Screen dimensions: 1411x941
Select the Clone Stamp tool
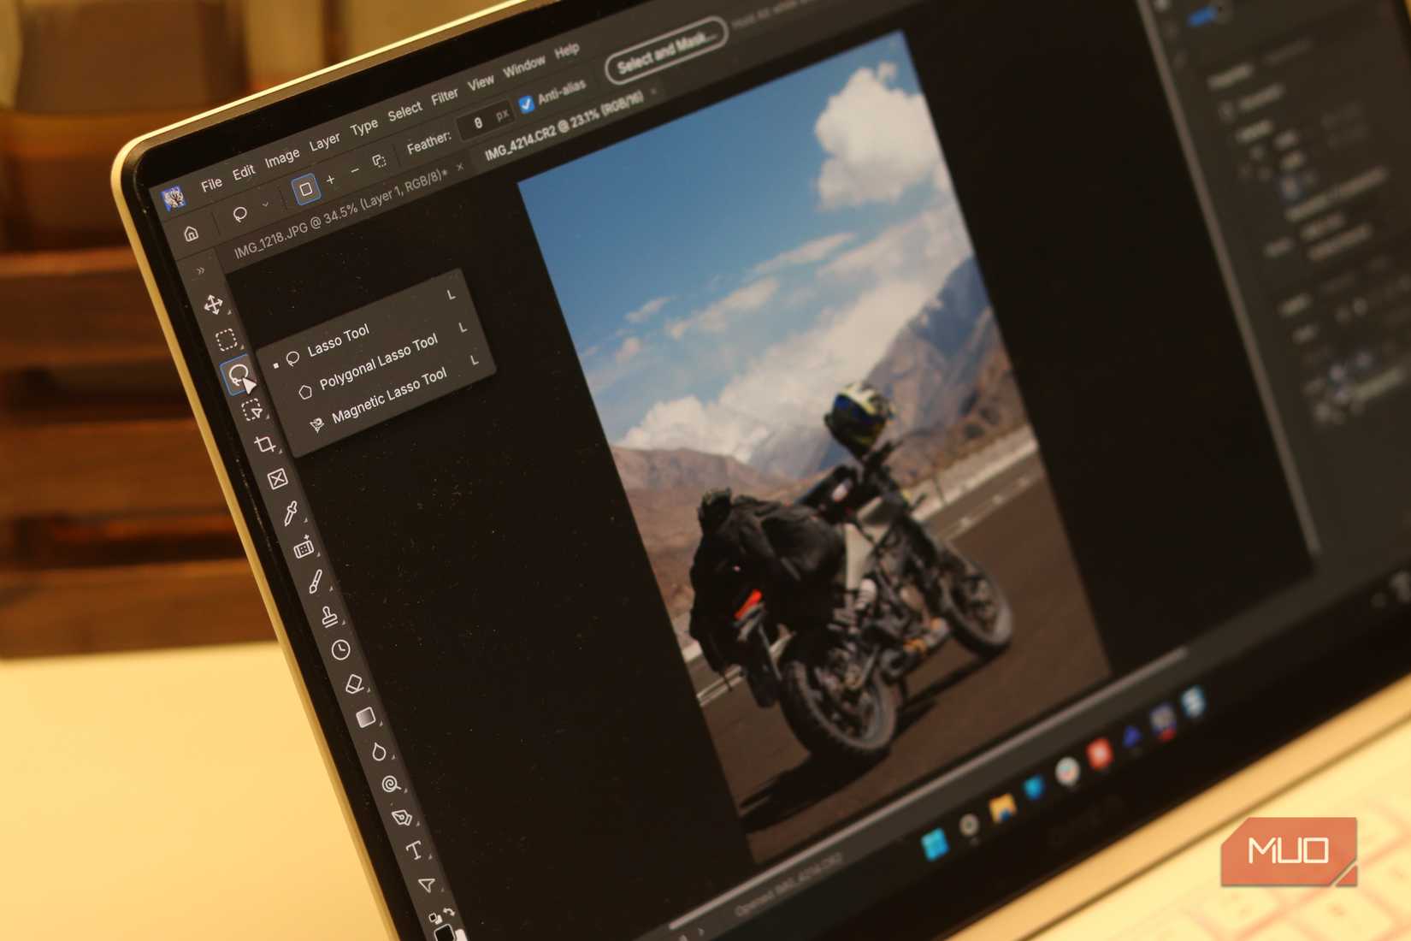[x=328, y=616]
